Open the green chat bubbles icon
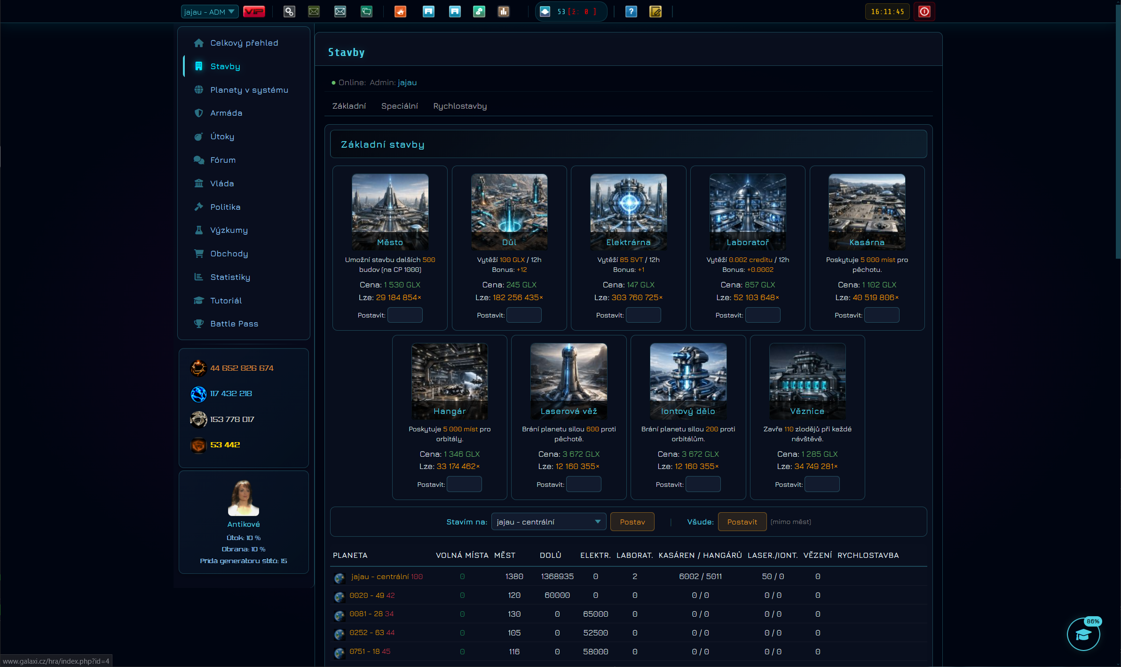 [x=366, y=12]
